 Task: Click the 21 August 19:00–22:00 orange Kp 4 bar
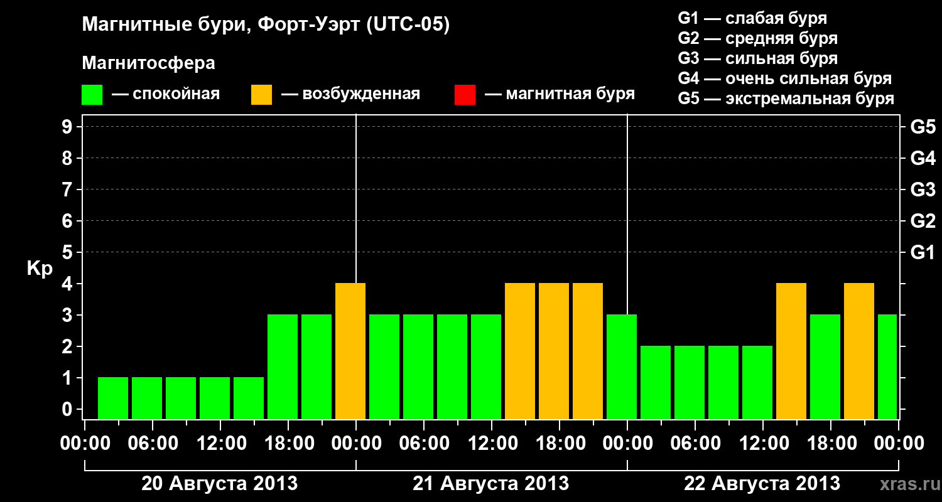tap(588, 351)
